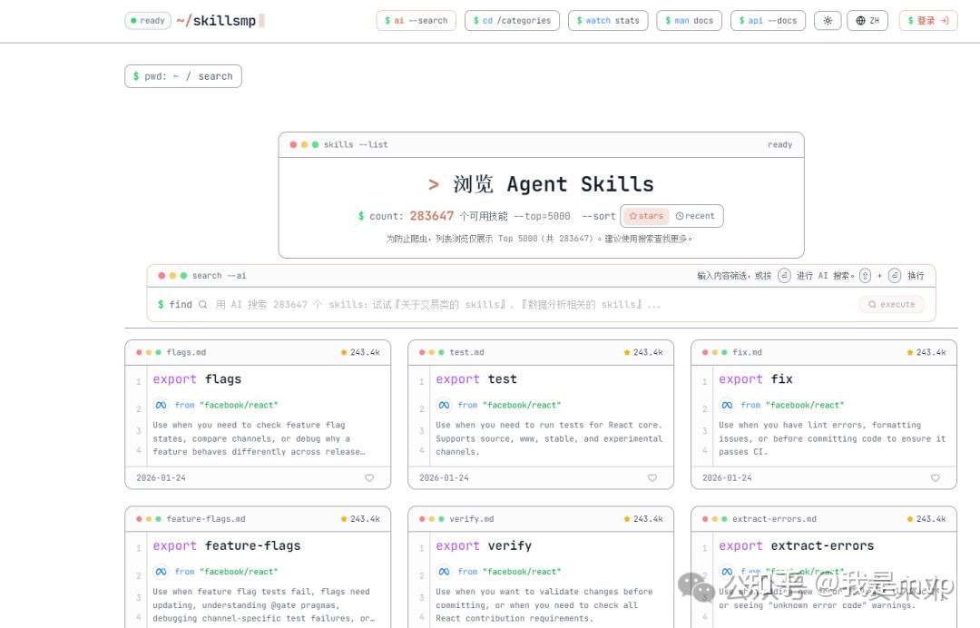The width and height of the screenshot is (980, 628).
Task: Click the extract-errors.md file name
Action: 774,519
